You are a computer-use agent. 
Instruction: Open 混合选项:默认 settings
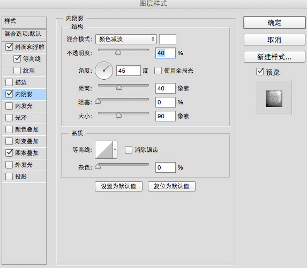(24, 34)
